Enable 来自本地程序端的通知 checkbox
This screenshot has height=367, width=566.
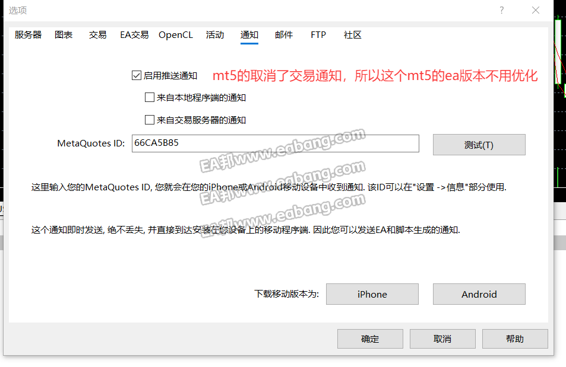click(x=149, y=97)
